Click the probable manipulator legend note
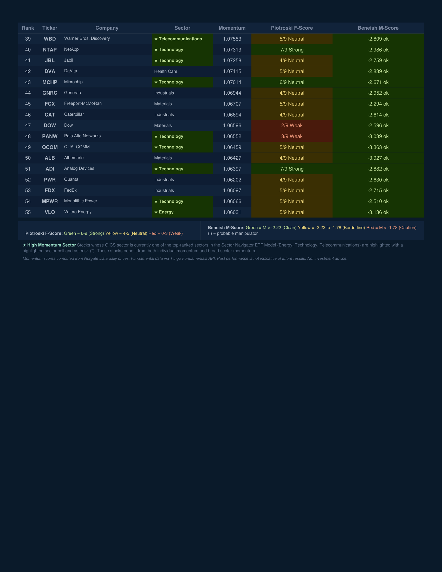Viewport: 442px width, 572px height. [x=233, y=233]
